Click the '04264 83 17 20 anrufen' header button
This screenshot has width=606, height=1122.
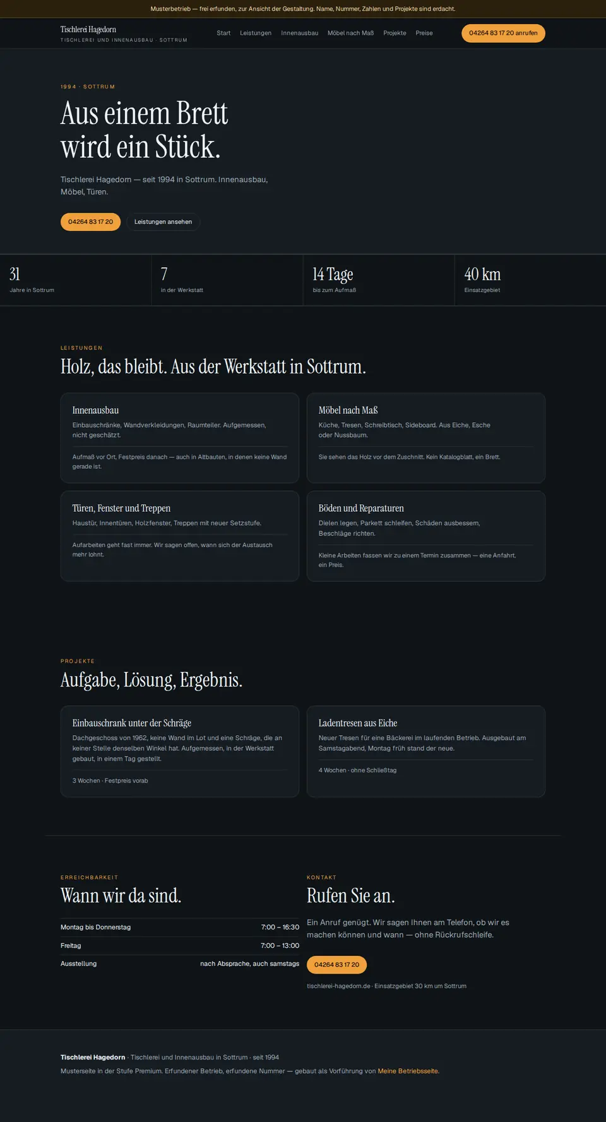[503, 33]
